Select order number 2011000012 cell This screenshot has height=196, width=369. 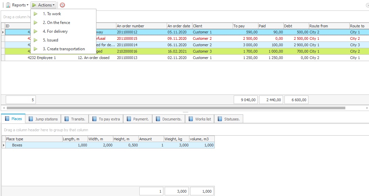tap(141, 32)
